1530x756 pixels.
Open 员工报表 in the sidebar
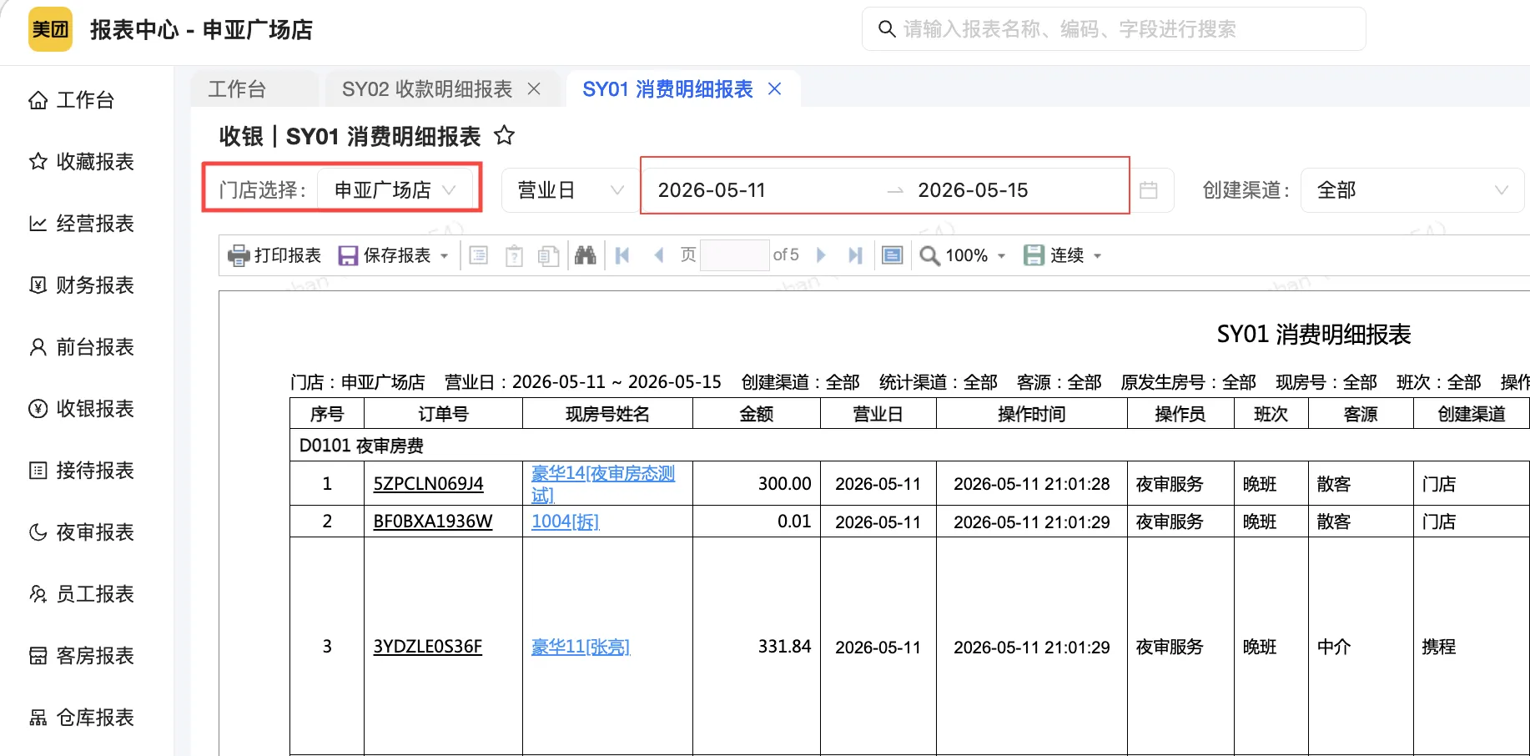pos(82,594)
